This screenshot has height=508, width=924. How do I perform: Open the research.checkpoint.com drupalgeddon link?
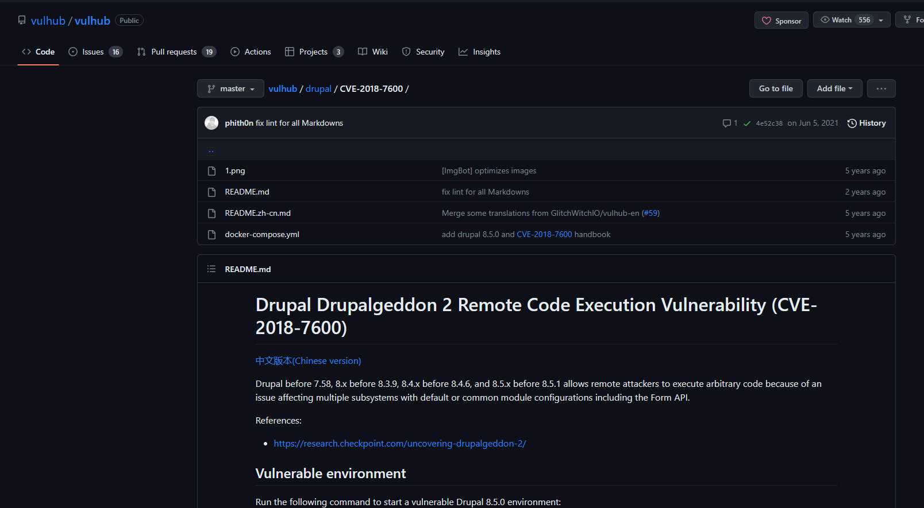coord(400,444)
